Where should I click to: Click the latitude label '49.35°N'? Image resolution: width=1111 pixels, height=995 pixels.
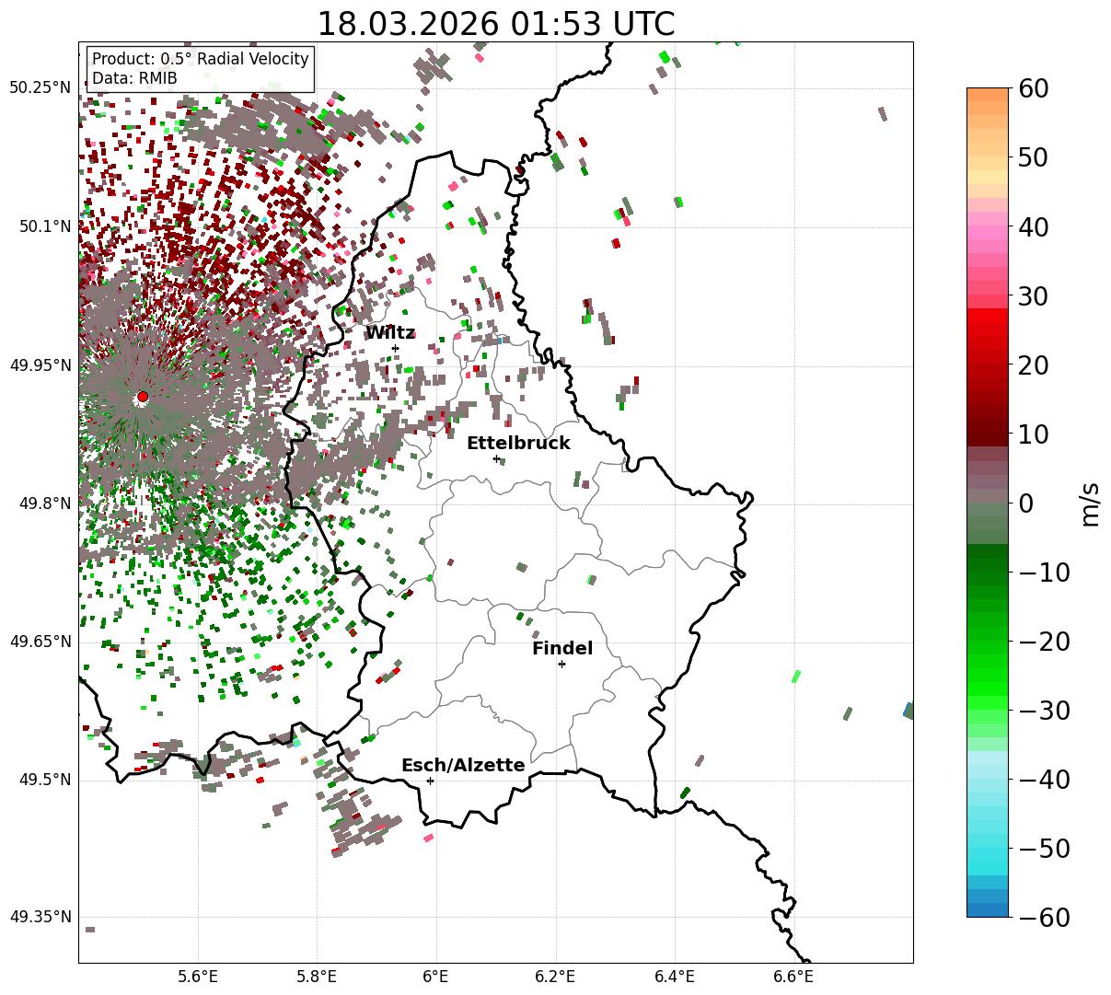[40, 918]
